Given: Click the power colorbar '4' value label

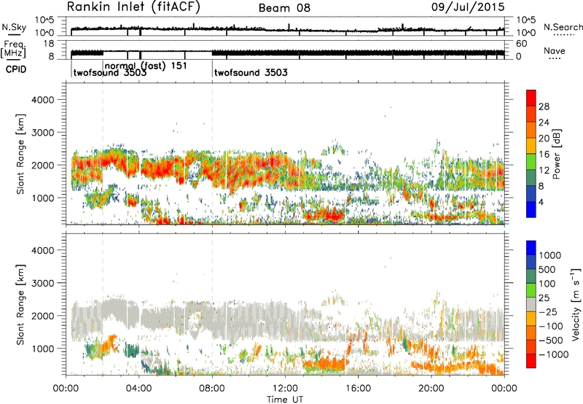Looking at the screenshot, I should [x=541, y=202].
